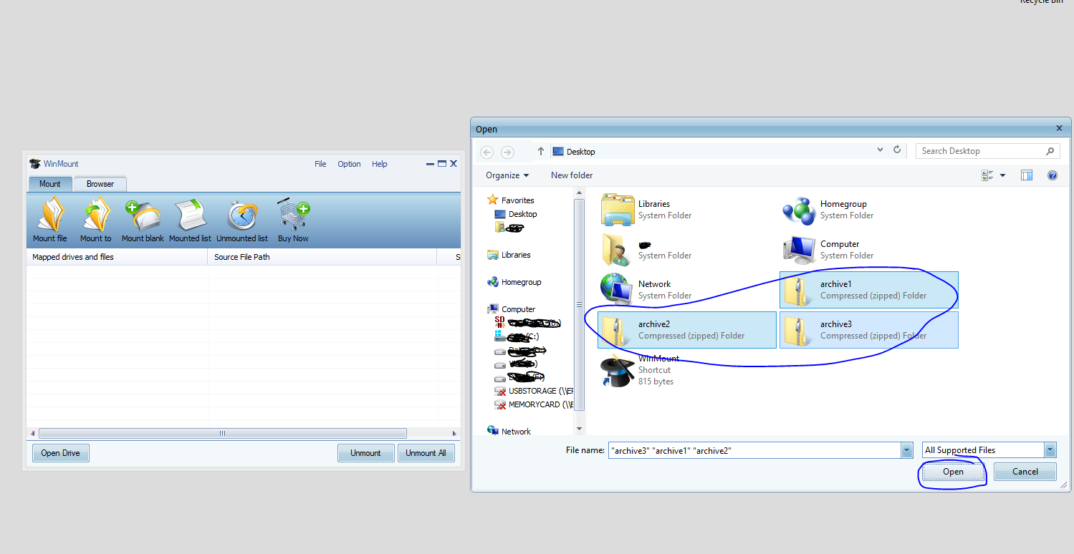Change the view layout icon

pos(988,175)
